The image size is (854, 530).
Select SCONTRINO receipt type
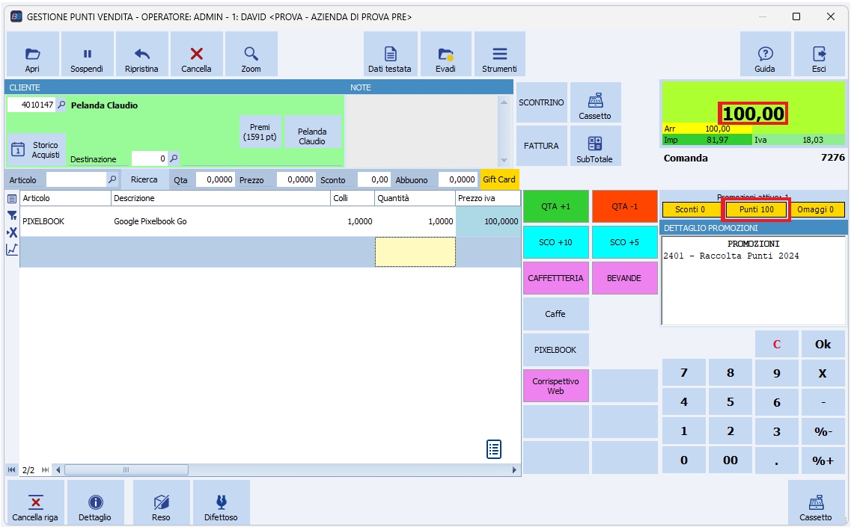pos(541,102)
